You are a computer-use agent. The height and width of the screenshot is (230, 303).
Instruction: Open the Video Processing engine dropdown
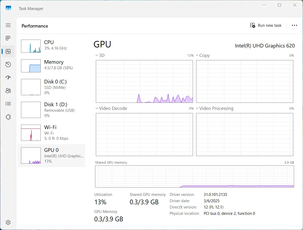(x=215, y=108)
